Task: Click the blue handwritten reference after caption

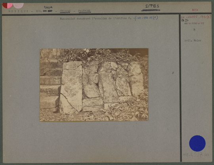Action: click(146, 18)
